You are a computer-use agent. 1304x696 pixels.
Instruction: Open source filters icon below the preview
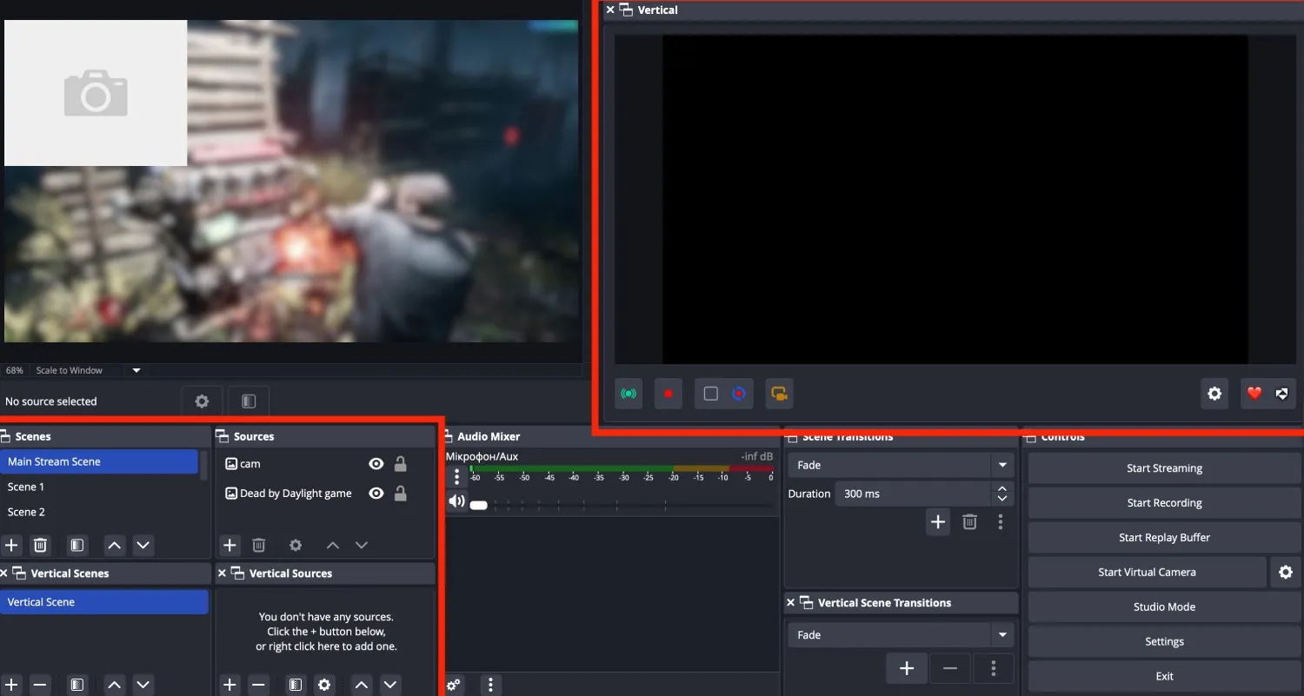coord(249,401)
